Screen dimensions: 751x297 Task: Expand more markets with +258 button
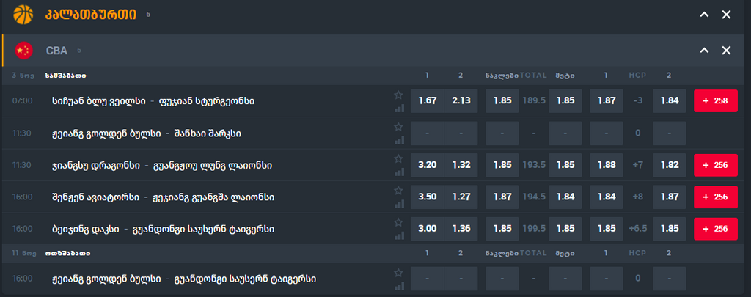[x=715, y=101]
